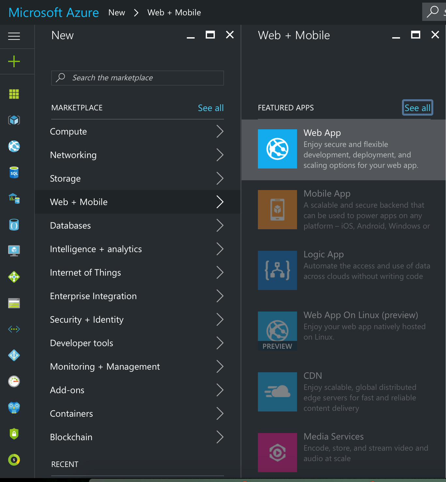
Task: Create a new resource via the plus icon
Action: (x=14, y=61)
